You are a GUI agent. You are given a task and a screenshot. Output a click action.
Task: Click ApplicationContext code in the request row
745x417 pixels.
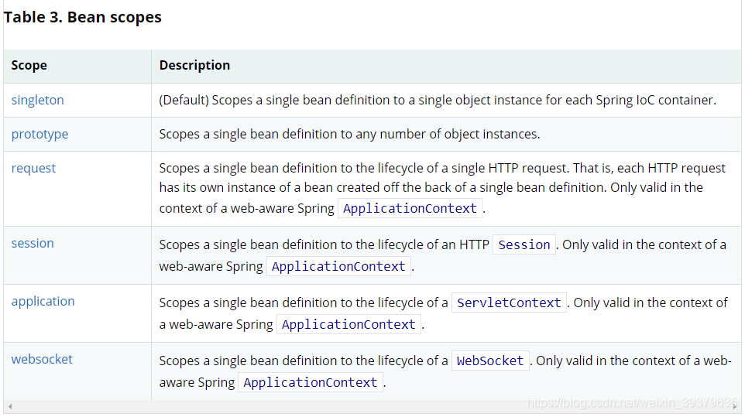pyautogui.click(x=410, y=209)
